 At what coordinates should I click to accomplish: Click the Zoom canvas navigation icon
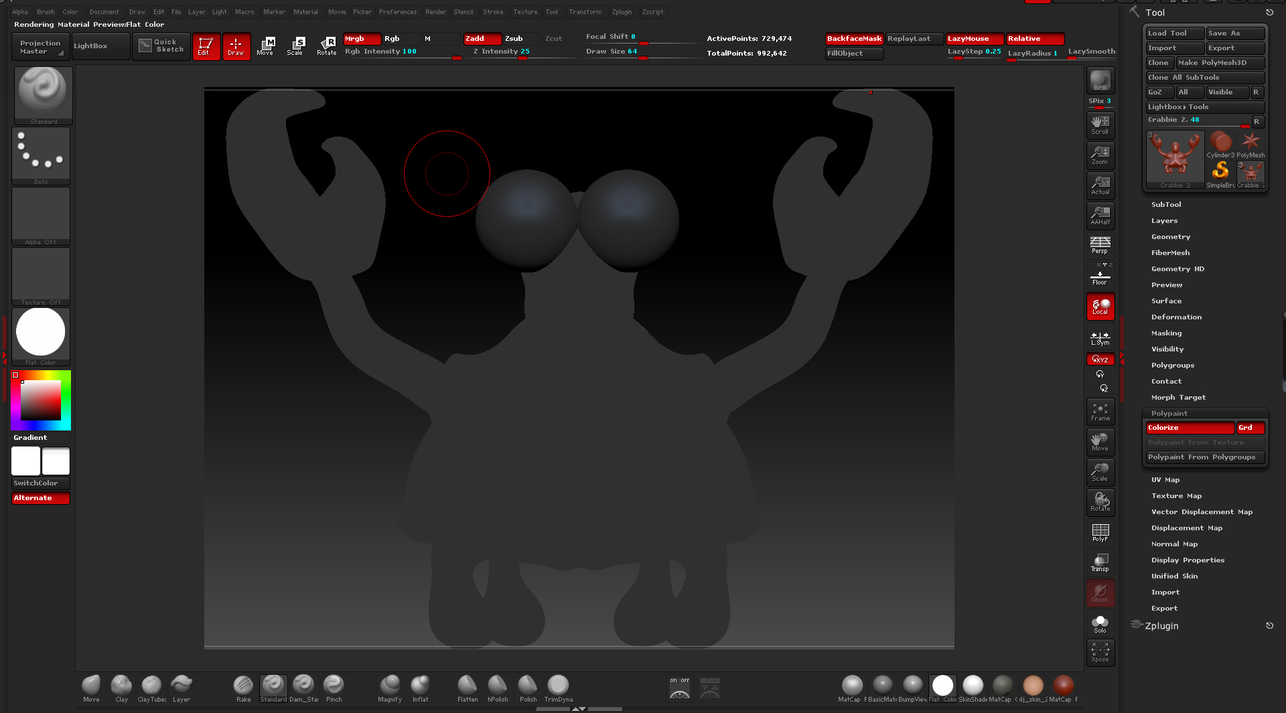point(1100,155)
